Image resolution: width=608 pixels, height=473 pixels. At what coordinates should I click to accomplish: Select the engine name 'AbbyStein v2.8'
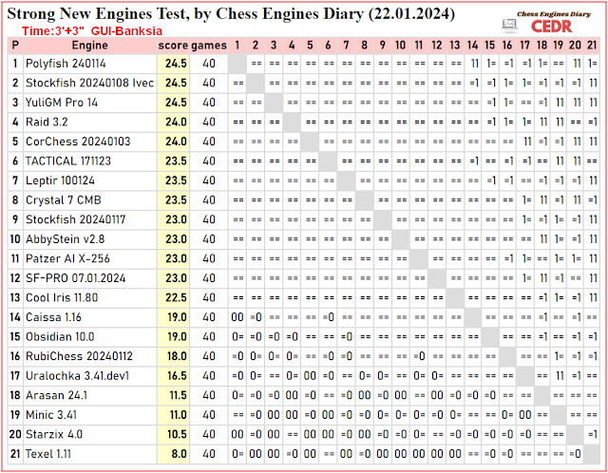pyautogui.click(x=66, y=239)
